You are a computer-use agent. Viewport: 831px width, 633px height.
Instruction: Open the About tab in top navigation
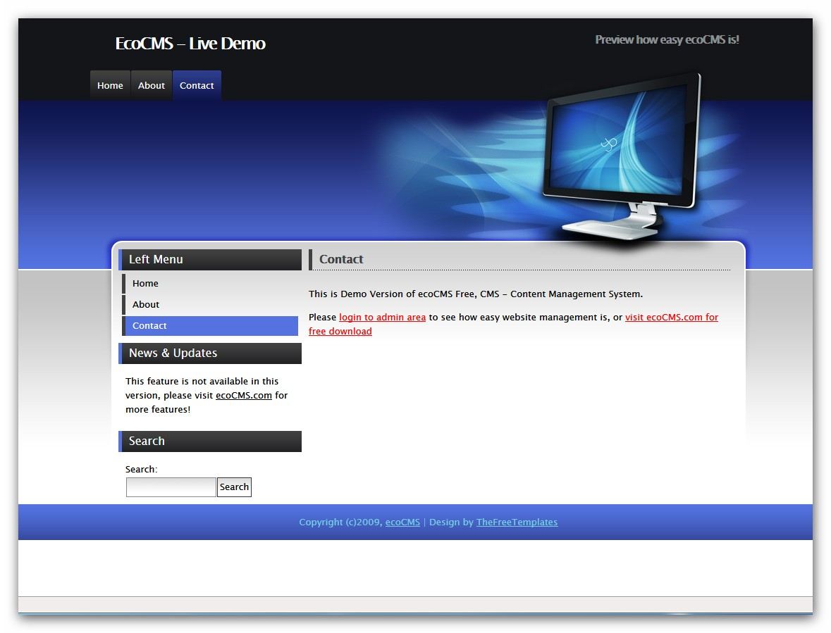152,85
